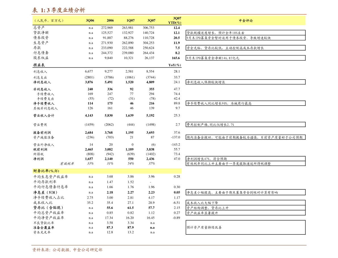The height and width of the screenshot is (258, 338).
Task: Click the black table body below 3Q06 header
Action: (x=90, y=85)
